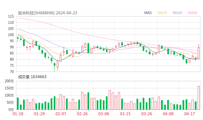The image size is (203, 120).
Task: Click the 115 price axis label
Action: (x=11, y=16)
